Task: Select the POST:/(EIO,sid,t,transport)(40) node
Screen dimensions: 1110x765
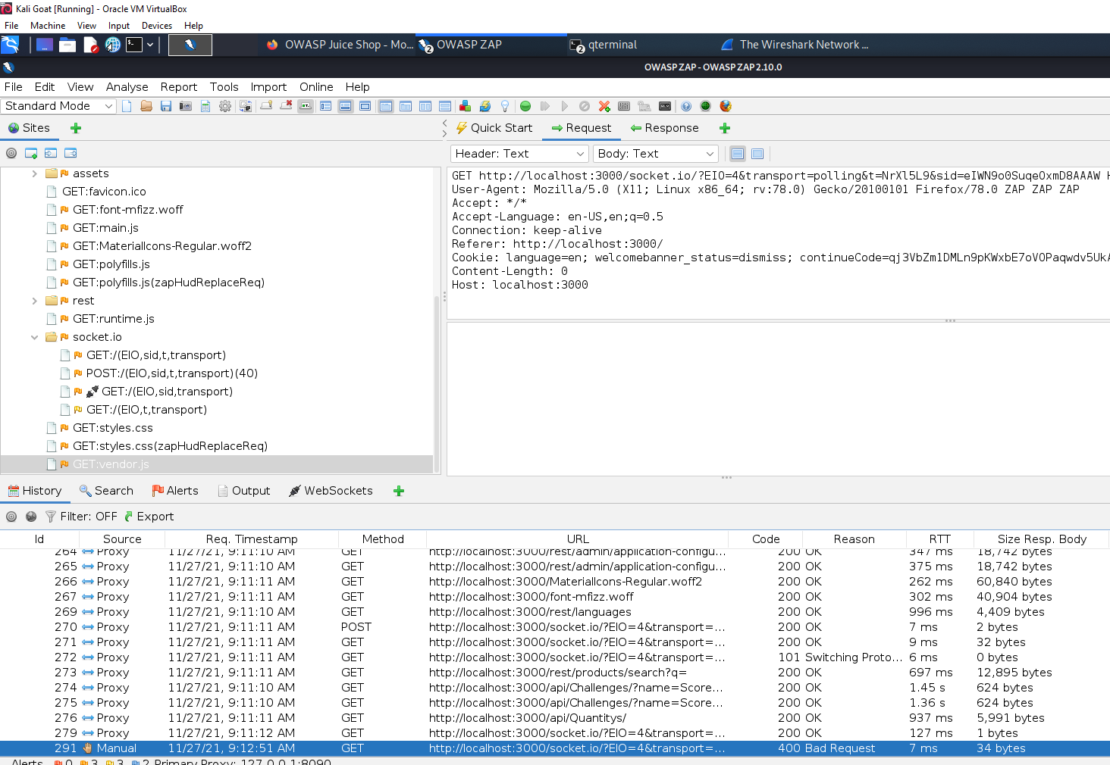Action: [x=172, y=373]
